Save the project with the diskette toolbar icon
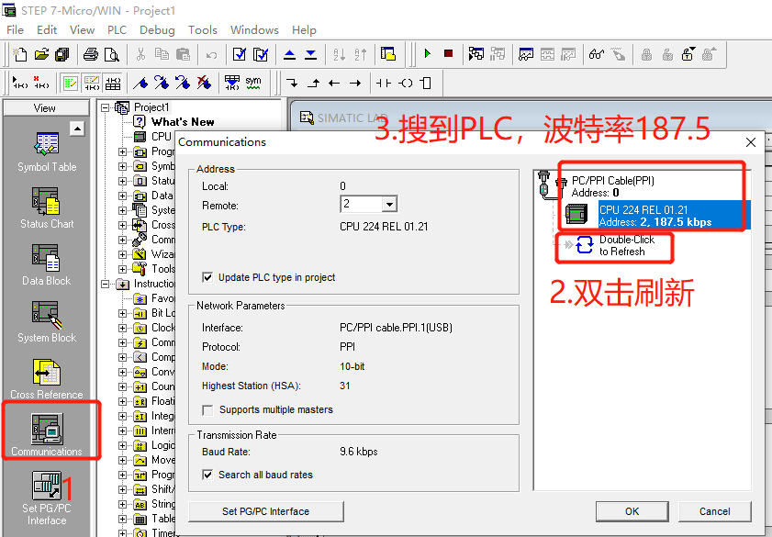The image size is (772, 537). [62, 54]
